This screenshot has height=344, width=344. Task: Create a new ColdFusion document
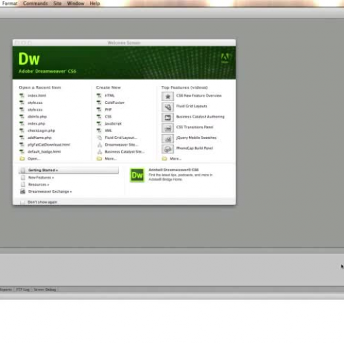114,103
